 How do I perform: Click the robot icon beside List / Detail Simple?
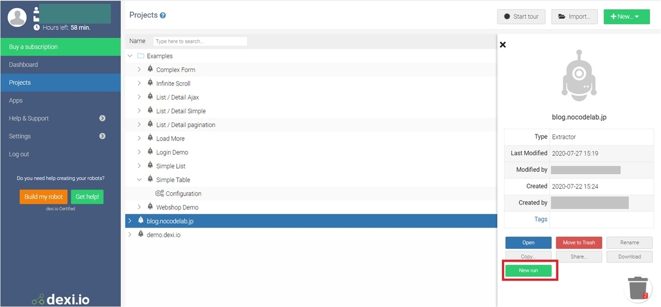click(x=150, y=111)
